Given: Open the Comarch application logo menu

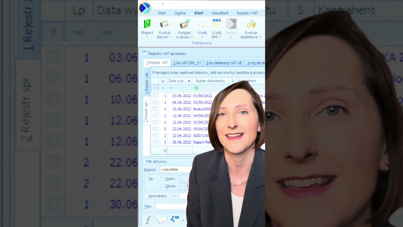Looking at the screenshot, I should point(145,8).
